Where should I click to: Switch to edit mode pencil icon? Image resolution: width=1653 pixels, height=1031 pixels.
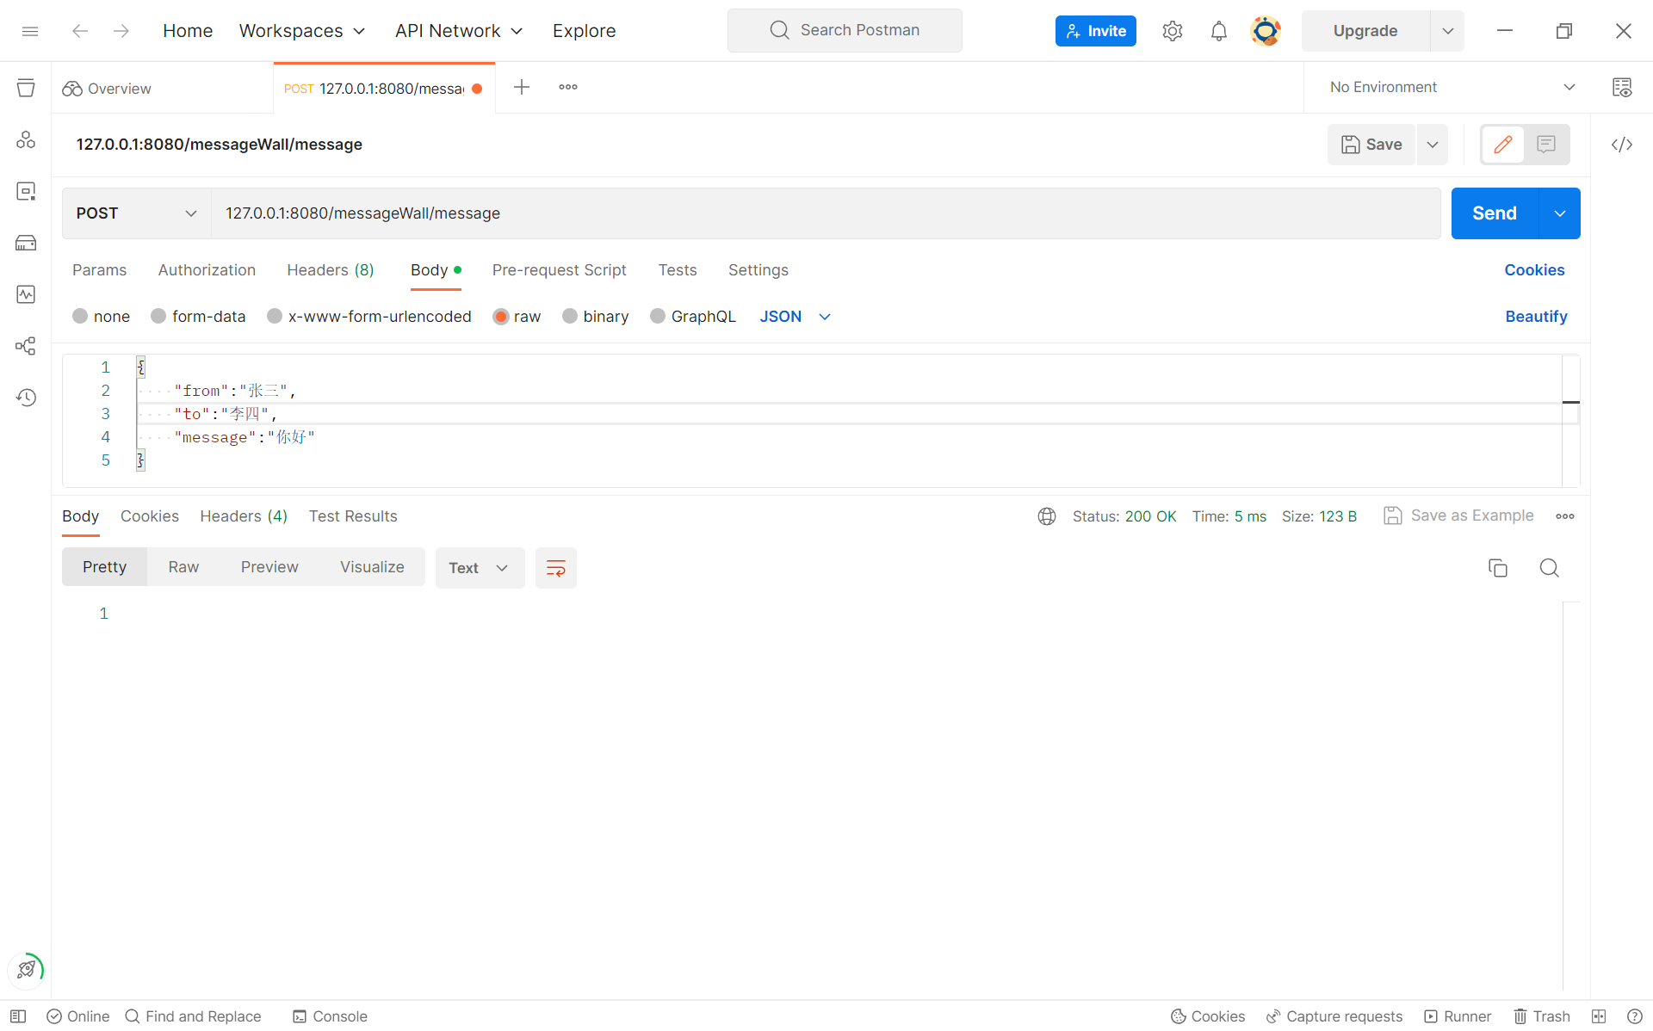(x=1503, y=145)
